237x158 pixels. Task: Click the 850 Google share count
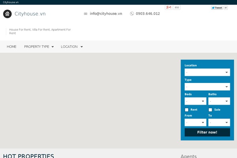tap(177, 8)
